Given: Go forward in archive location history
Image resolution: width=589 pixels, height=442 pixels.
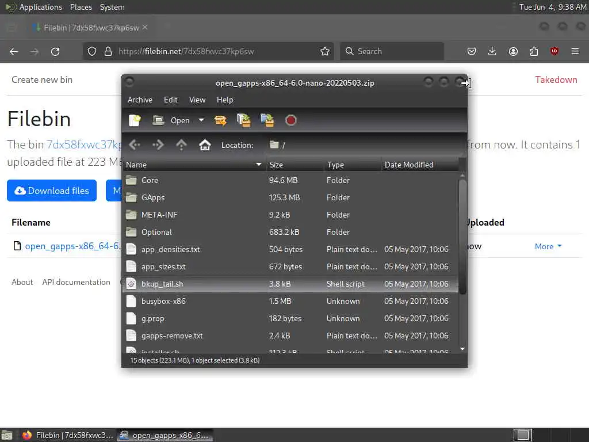Looking at the screenshot, I should [x=158, y=144].
